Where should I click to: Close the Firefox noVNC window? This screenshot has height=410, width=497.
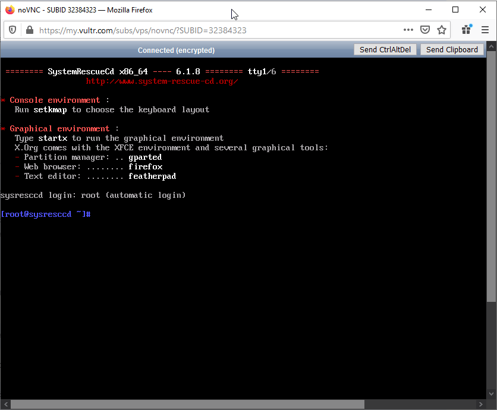coord(483,10)
